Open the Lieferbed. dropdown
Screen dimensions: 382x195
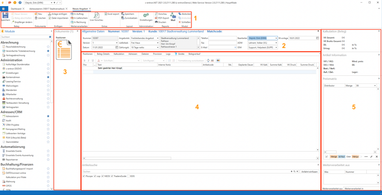(x=157, y=43)
